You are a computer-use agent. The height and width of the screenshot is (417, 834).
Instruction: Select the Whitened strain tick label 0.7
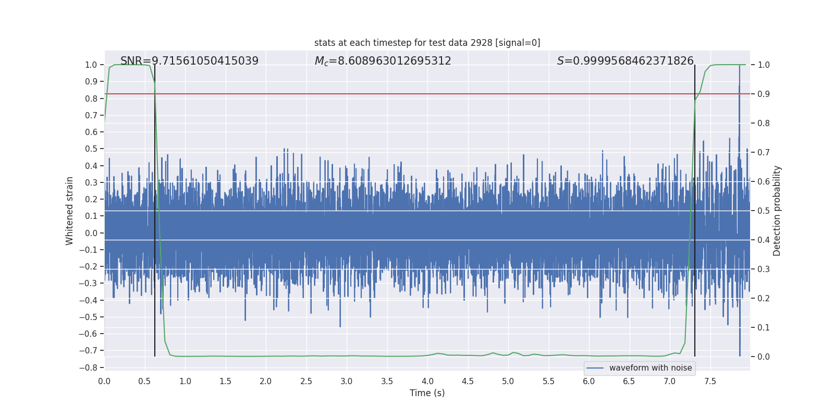click(91, 115)
